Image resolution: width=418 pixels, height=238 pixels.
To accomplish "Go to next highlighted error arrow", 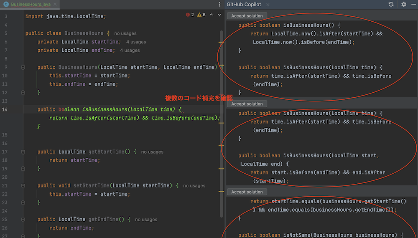I will pos(219,15).
